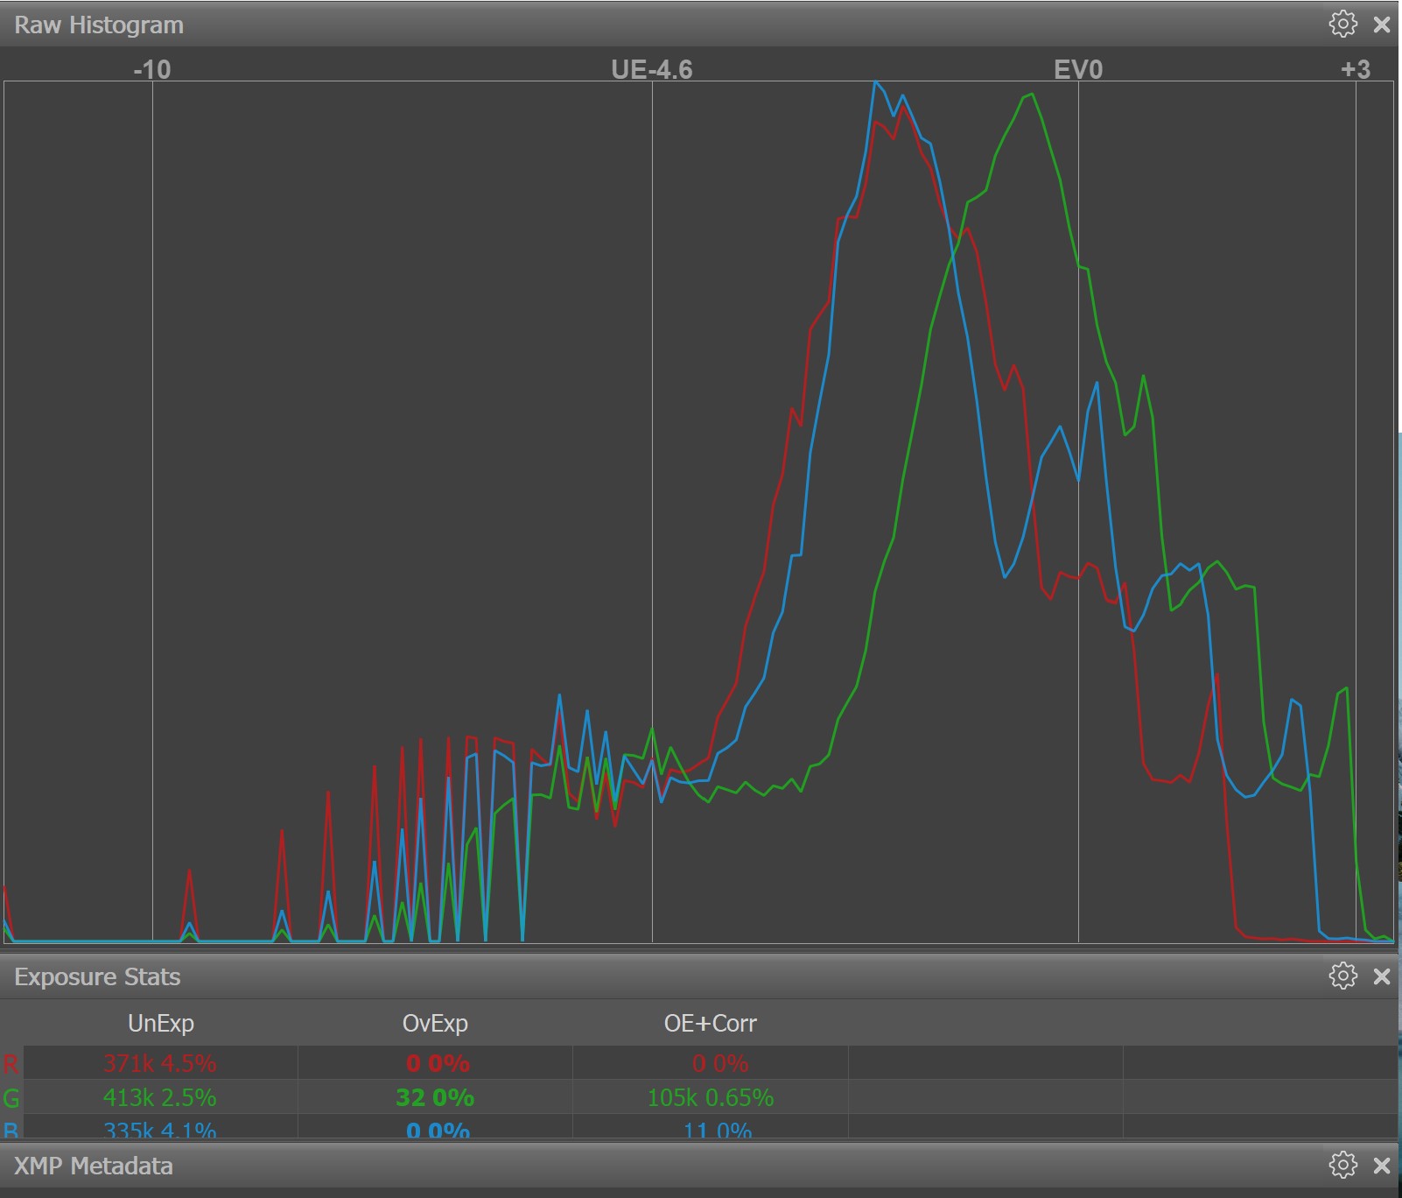This screenshot has width=1402, height=1198.
Task: Select green OE+Corr value 105k 0.65%
Action: coord(710,1097)
